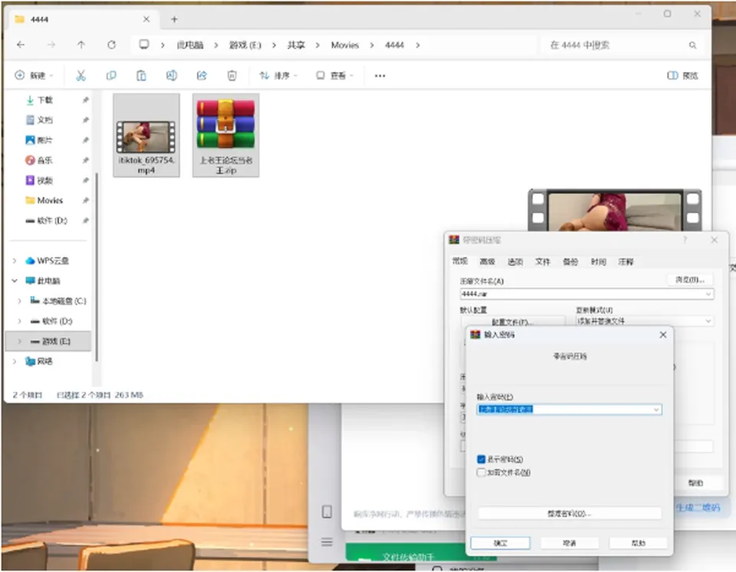Click the search magnifier icon in Explorer
The width and height of the screenshot is (736, 572).
coord(693,45)
